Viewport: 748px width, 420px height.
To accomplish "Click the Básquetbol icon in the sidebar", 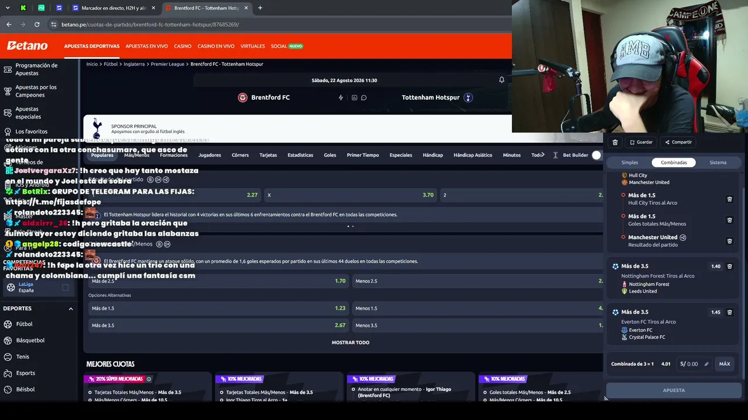I will (8, 341).
